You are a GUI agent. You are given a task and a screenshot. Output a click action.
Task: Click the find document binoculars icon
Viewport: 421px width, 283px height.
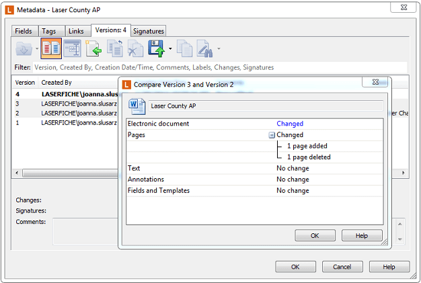205,48
